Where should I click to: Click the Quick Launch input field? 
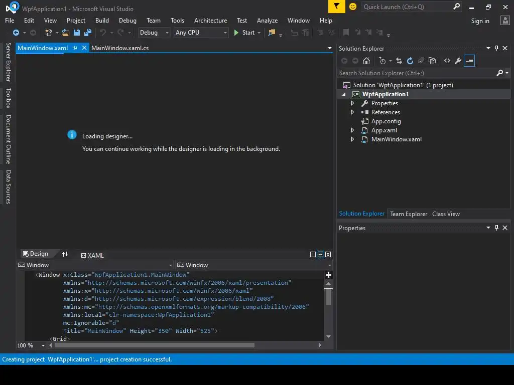click(x=407, y=7)
